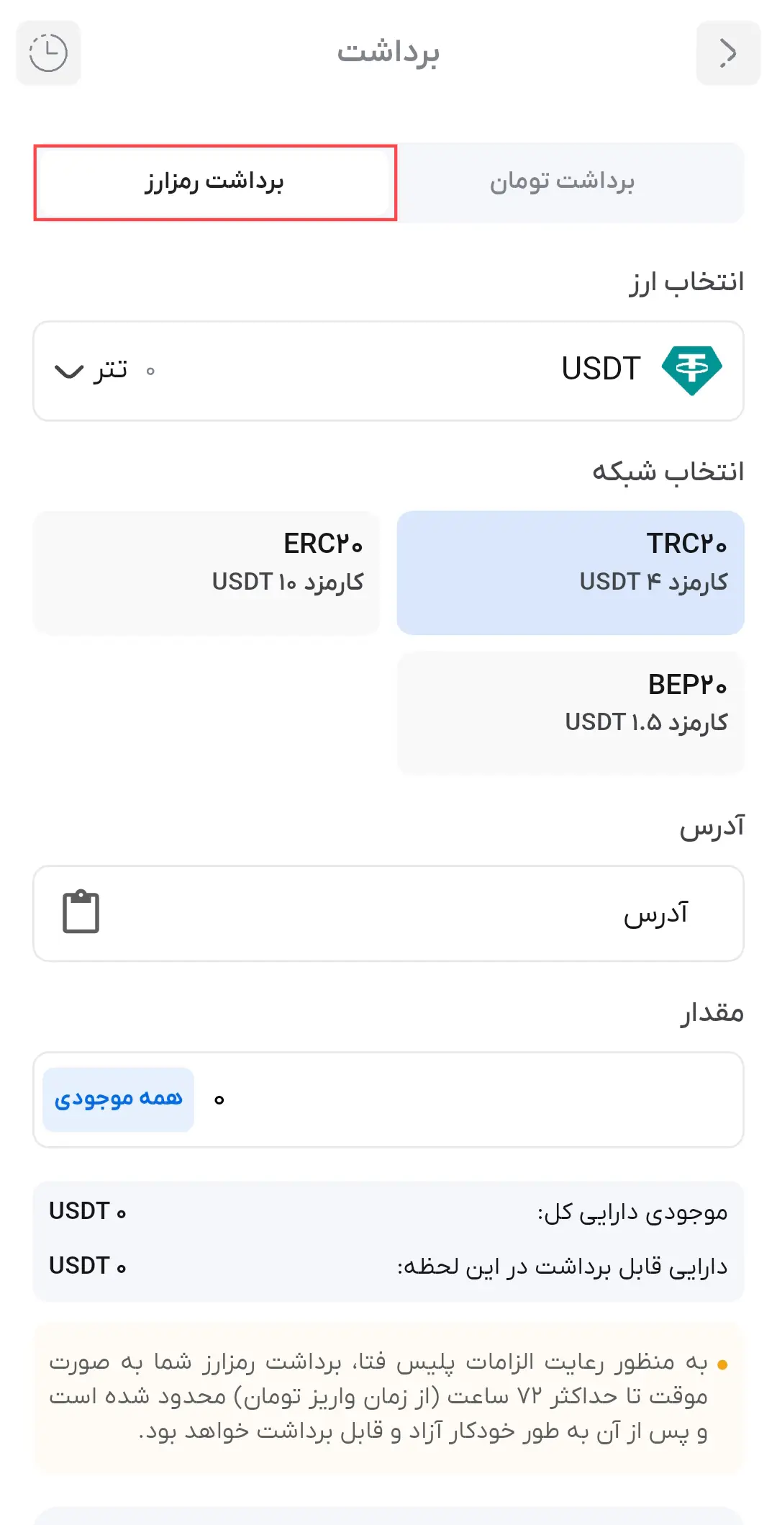
Task: Click the withdrawable balance دارایی قابل برداشت row
Action: 388,1267
